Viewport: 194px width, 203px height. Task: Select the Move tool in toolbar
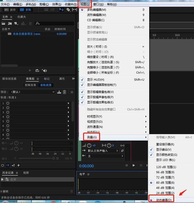click(62, 10)
